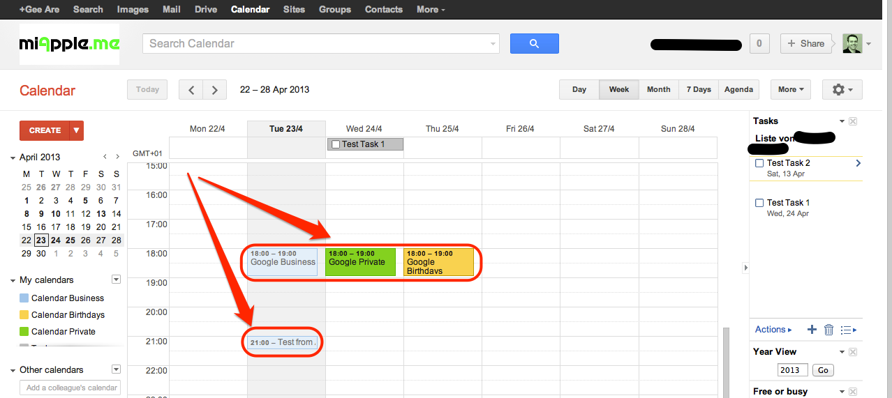The width and height of the screenshot is (892, 398).
Task: Click the Share button
Action: pyautogui.click(x=806, y=43)
